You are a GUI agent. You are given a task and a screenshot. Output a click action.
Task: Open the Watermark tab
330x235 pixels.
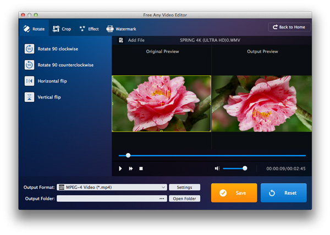tap(121, 29)
